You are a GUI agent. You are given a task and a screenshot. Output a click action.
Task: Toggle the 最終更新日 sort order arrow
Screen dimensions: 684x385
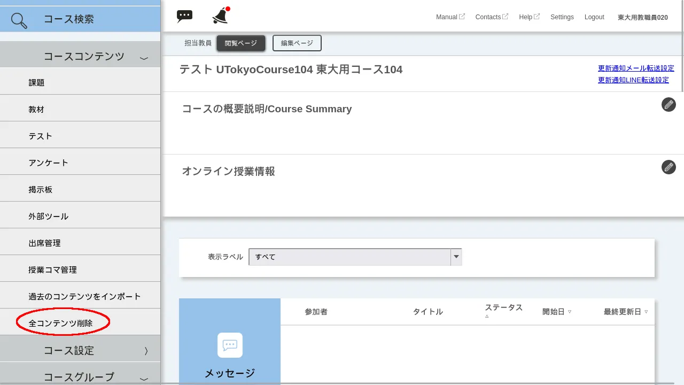pyautogui.click(x=646, y=312)
